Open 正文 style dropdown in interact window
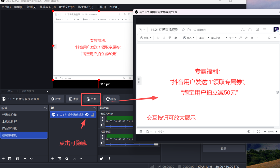Screen dimensions: 280x168 coord(204,38)
